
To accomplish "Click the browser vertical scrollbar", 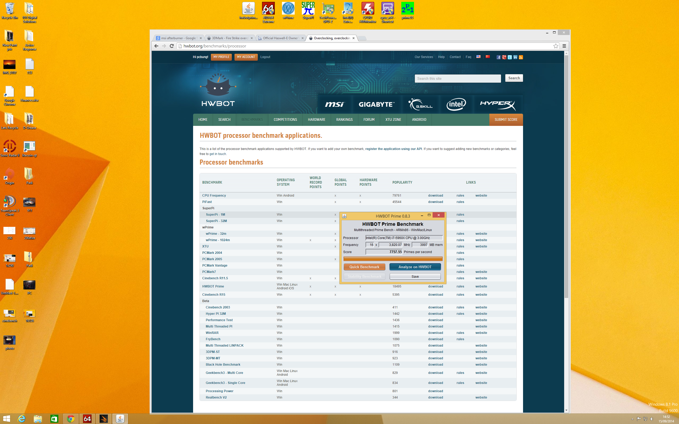I will point(566,176).
